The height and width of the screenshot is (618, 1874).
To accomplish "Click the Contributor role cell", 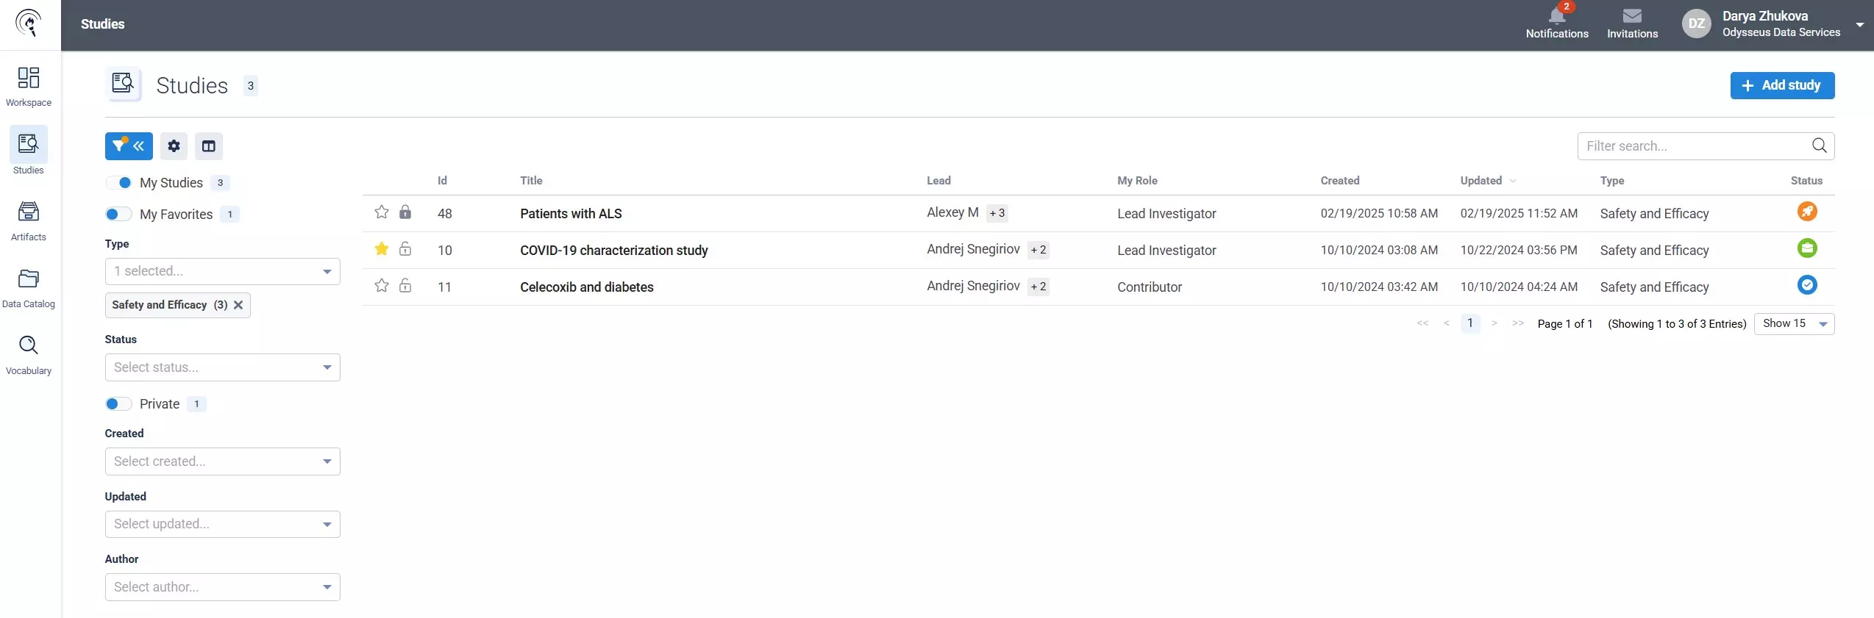I will coord(1150,287).
